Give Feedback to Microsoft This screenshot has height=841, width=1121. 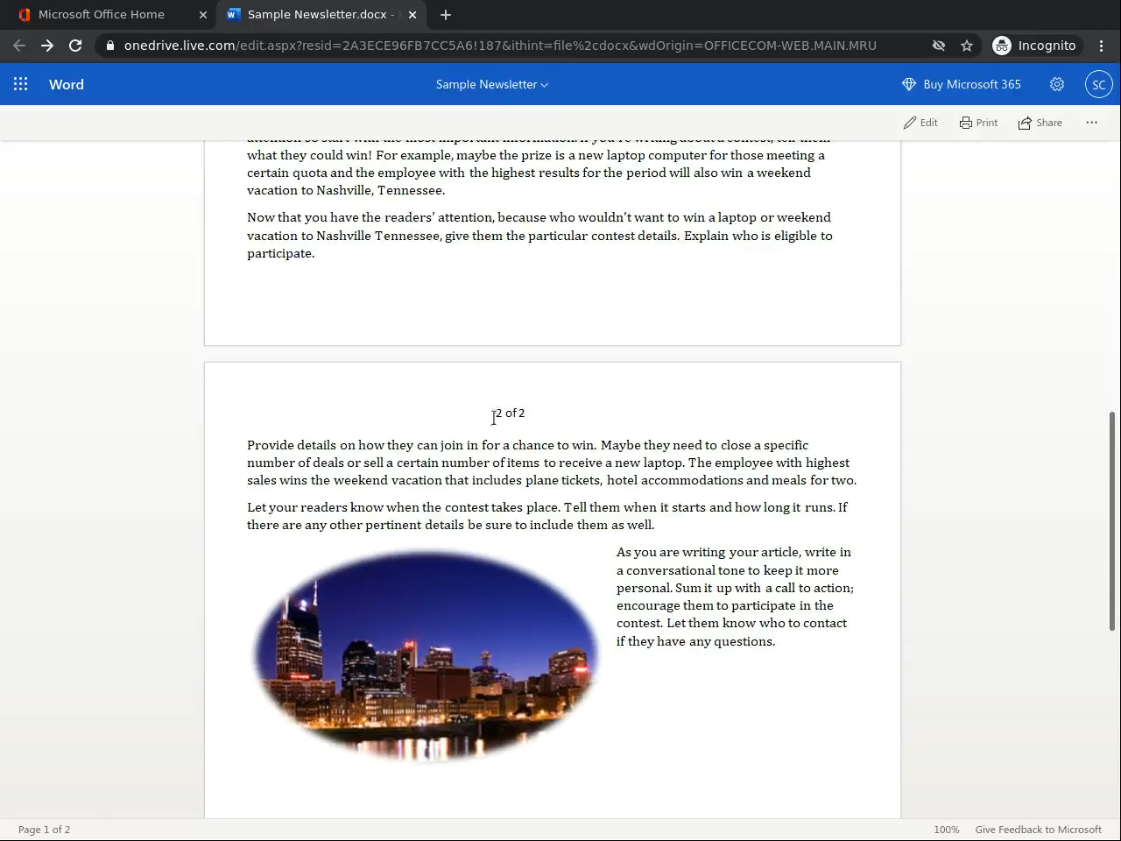pos(1039,830)
